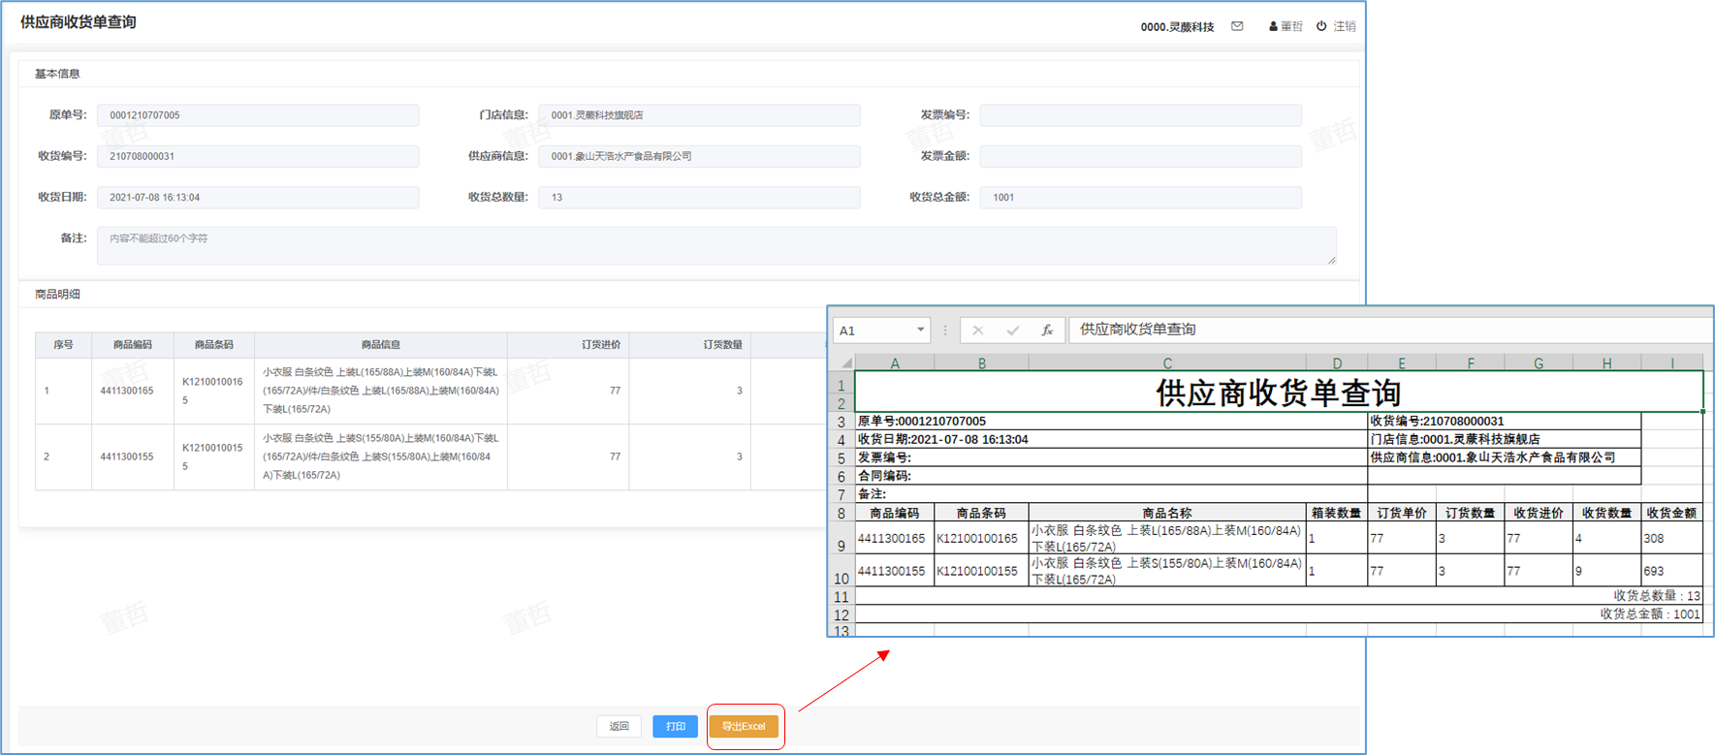Click inside the 原单号 input field
Screen dimensions: 1715x755
point(258,115)
